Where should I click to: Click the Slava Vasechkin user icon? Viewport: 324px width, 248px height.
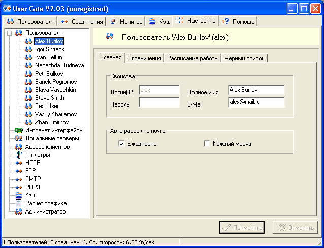click(28, 90)
